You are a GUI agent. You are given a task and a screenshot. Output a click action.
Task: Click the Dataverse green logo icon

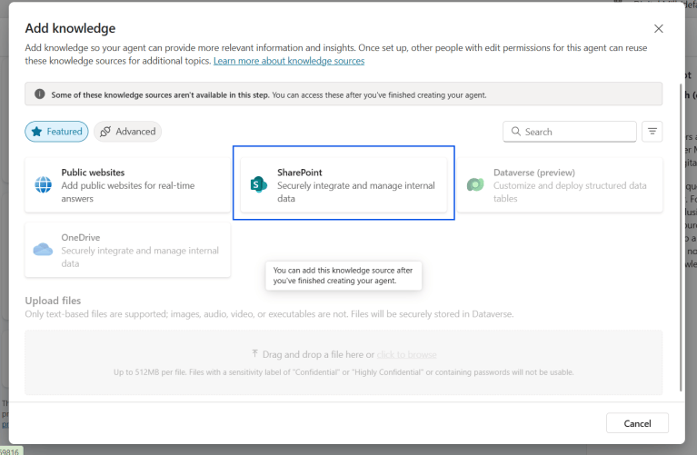click(475, 185)
